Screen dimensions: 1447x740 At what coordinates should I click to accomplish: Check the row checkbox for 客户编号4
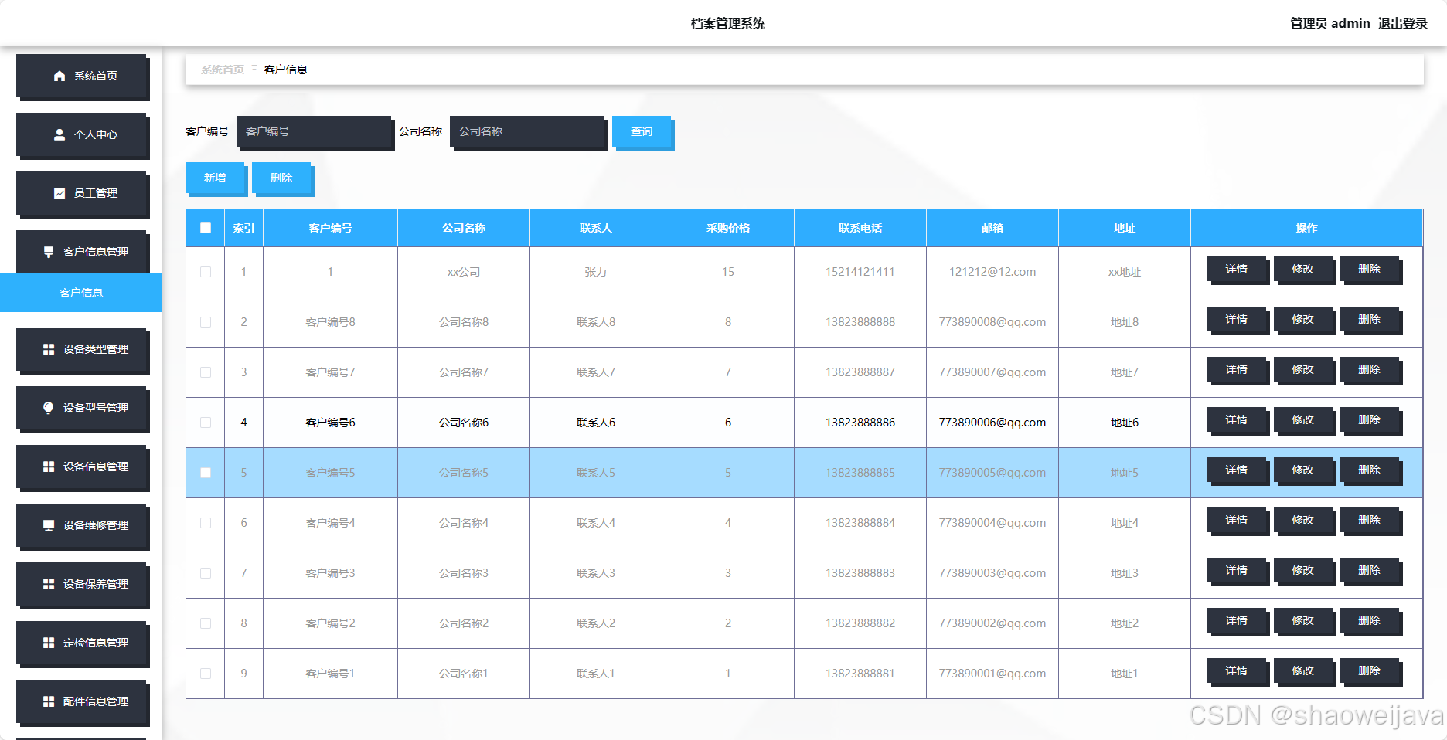click(206, 523)
